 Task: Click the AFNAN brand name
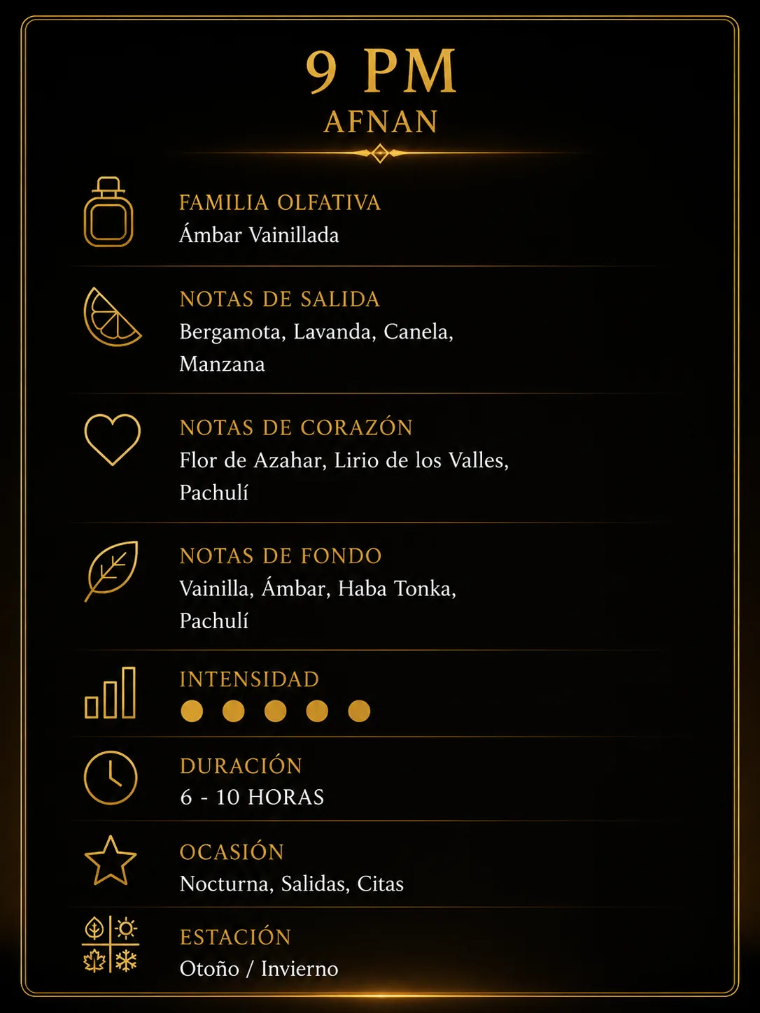[381, 122]
